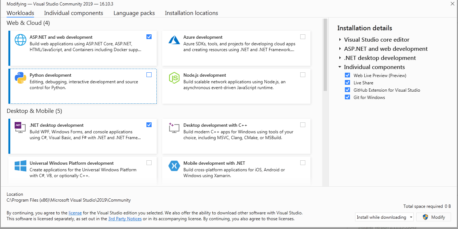The height and width of the screenshot is (229, 458).
Task: Check the Node.js development workload
Action: tap(303, 75)
